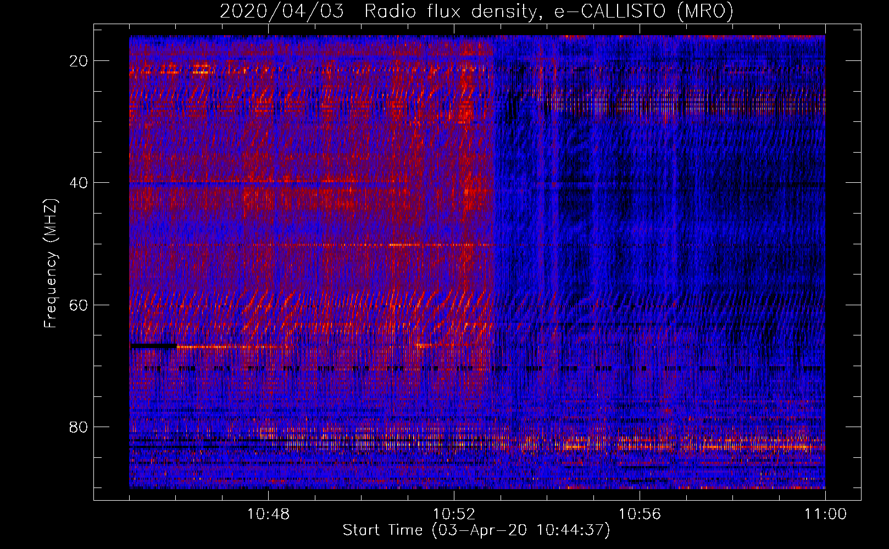This screenshot has width=889, height=549.
Task: Click the 'Start Time (03-Apr-20 10:44:37)' label
Action: (476, 530)
